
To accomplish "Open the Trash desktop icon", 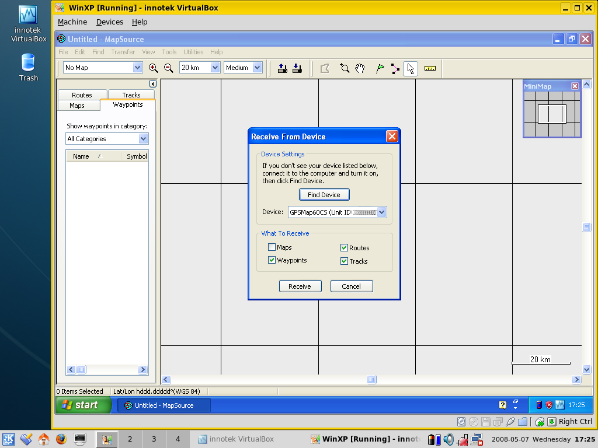I will 29,68.
